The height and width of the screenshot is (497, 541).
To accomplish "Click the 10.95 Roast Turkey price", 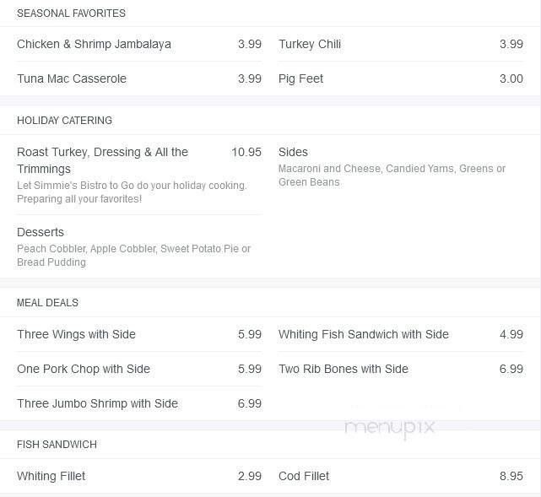I will [246, 152].
